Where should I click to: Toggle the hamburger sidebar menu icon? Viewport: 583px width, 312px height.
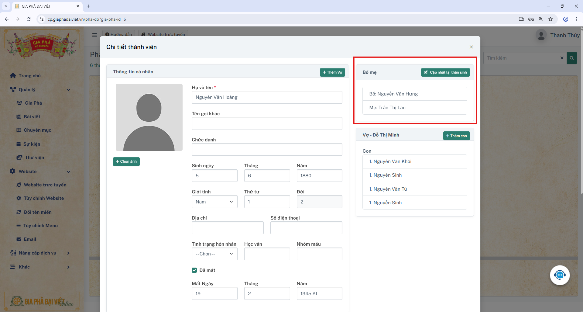[94, 35]
